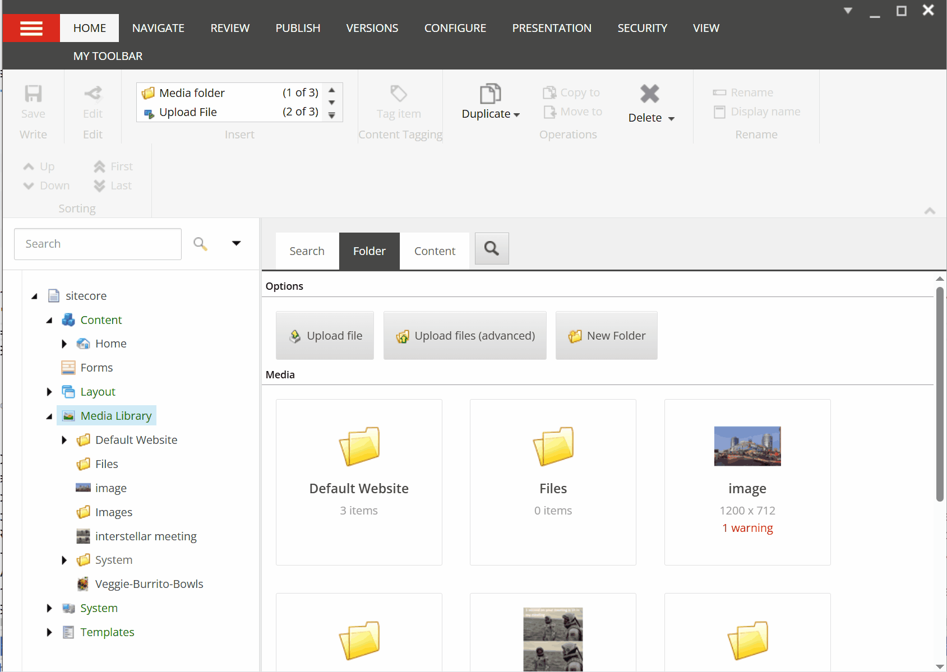
Task: Expand the Templates tree node
Action: [49, 632]
